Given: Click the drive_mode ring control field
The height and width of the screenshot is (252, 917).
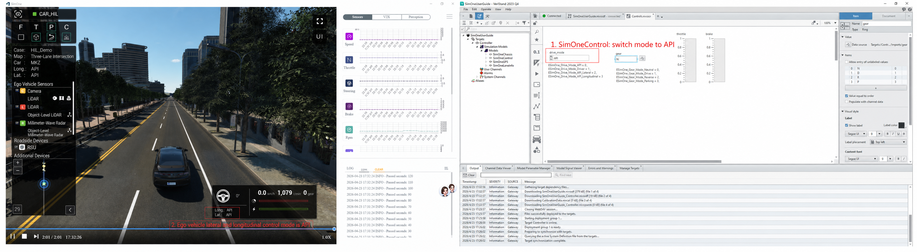Looking at the screenshot, I should point(569,58).
